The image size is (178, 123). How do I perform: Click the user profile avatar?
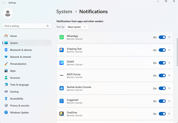[x=8, y=13]
